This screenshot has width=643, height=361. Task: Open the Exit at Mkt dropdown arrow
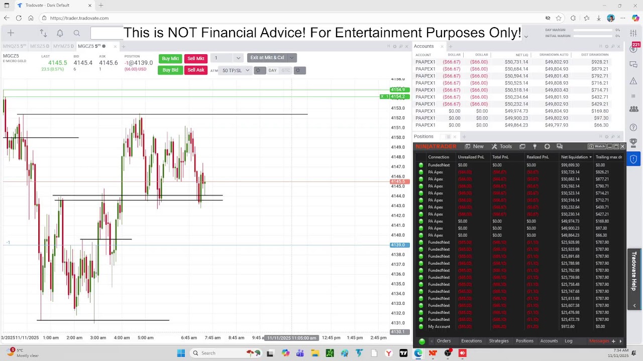coord(292,58)
